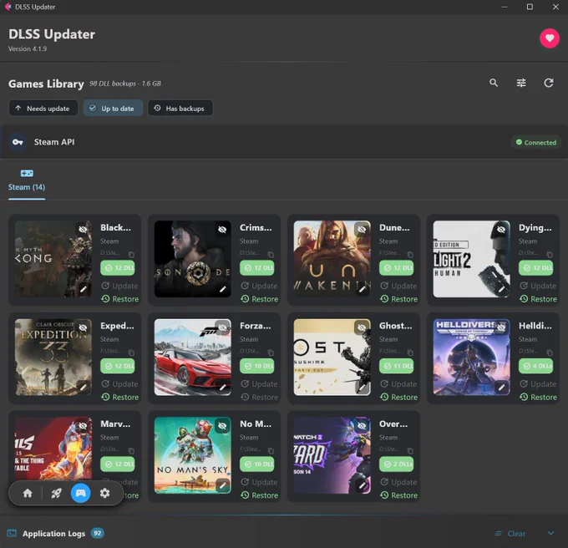Click the Version 4.1.9 text
This screenshot has height=548, width=568.
pos(28,48)
